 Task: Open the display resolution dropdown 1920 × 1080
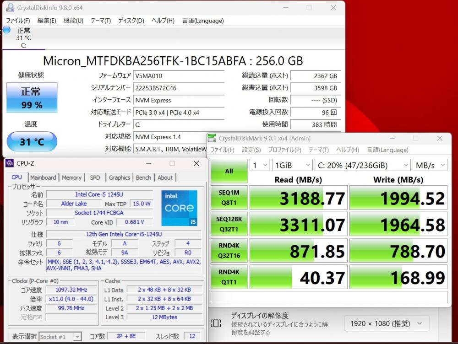coord(387,323)
